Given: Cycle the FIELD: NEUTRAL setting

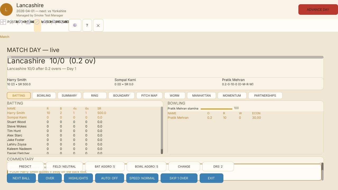Looking at the screenshot, I should point(64,167).
